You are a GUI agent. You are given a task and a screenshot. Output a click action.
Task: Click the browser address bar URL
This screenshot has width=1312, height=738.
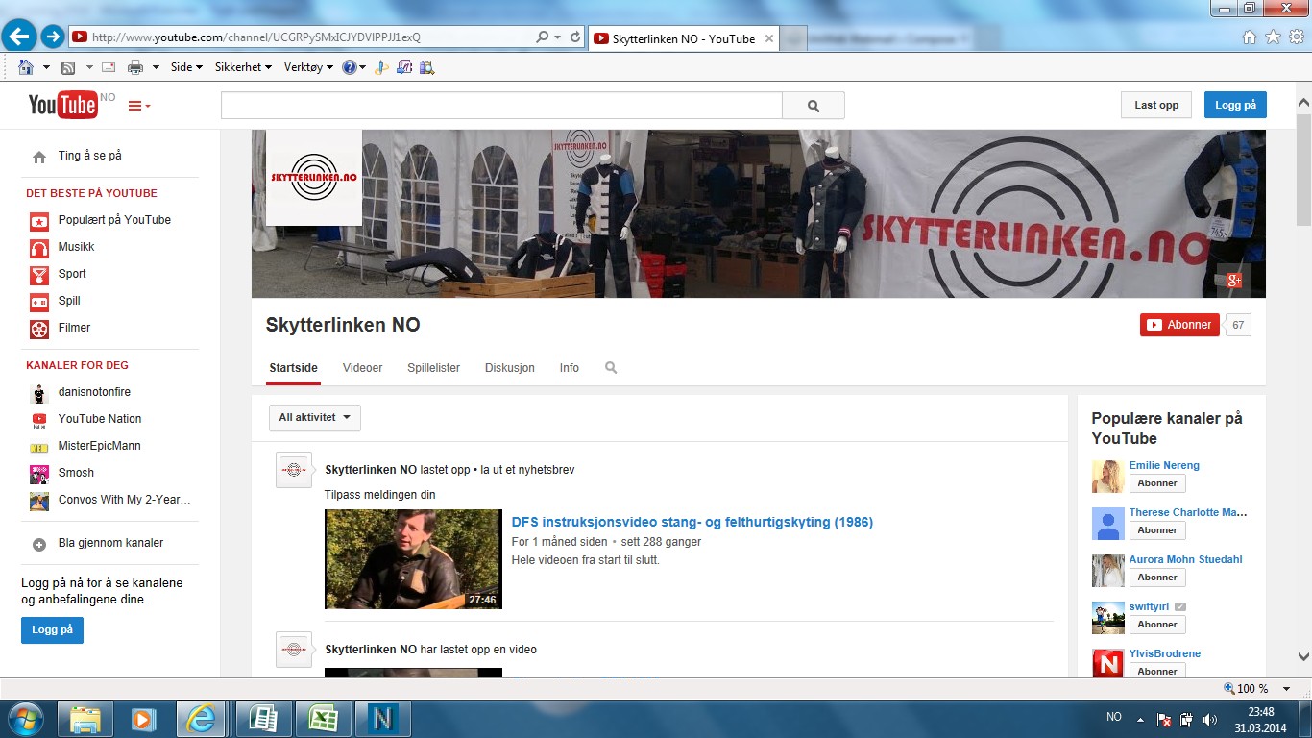point(256,37)
